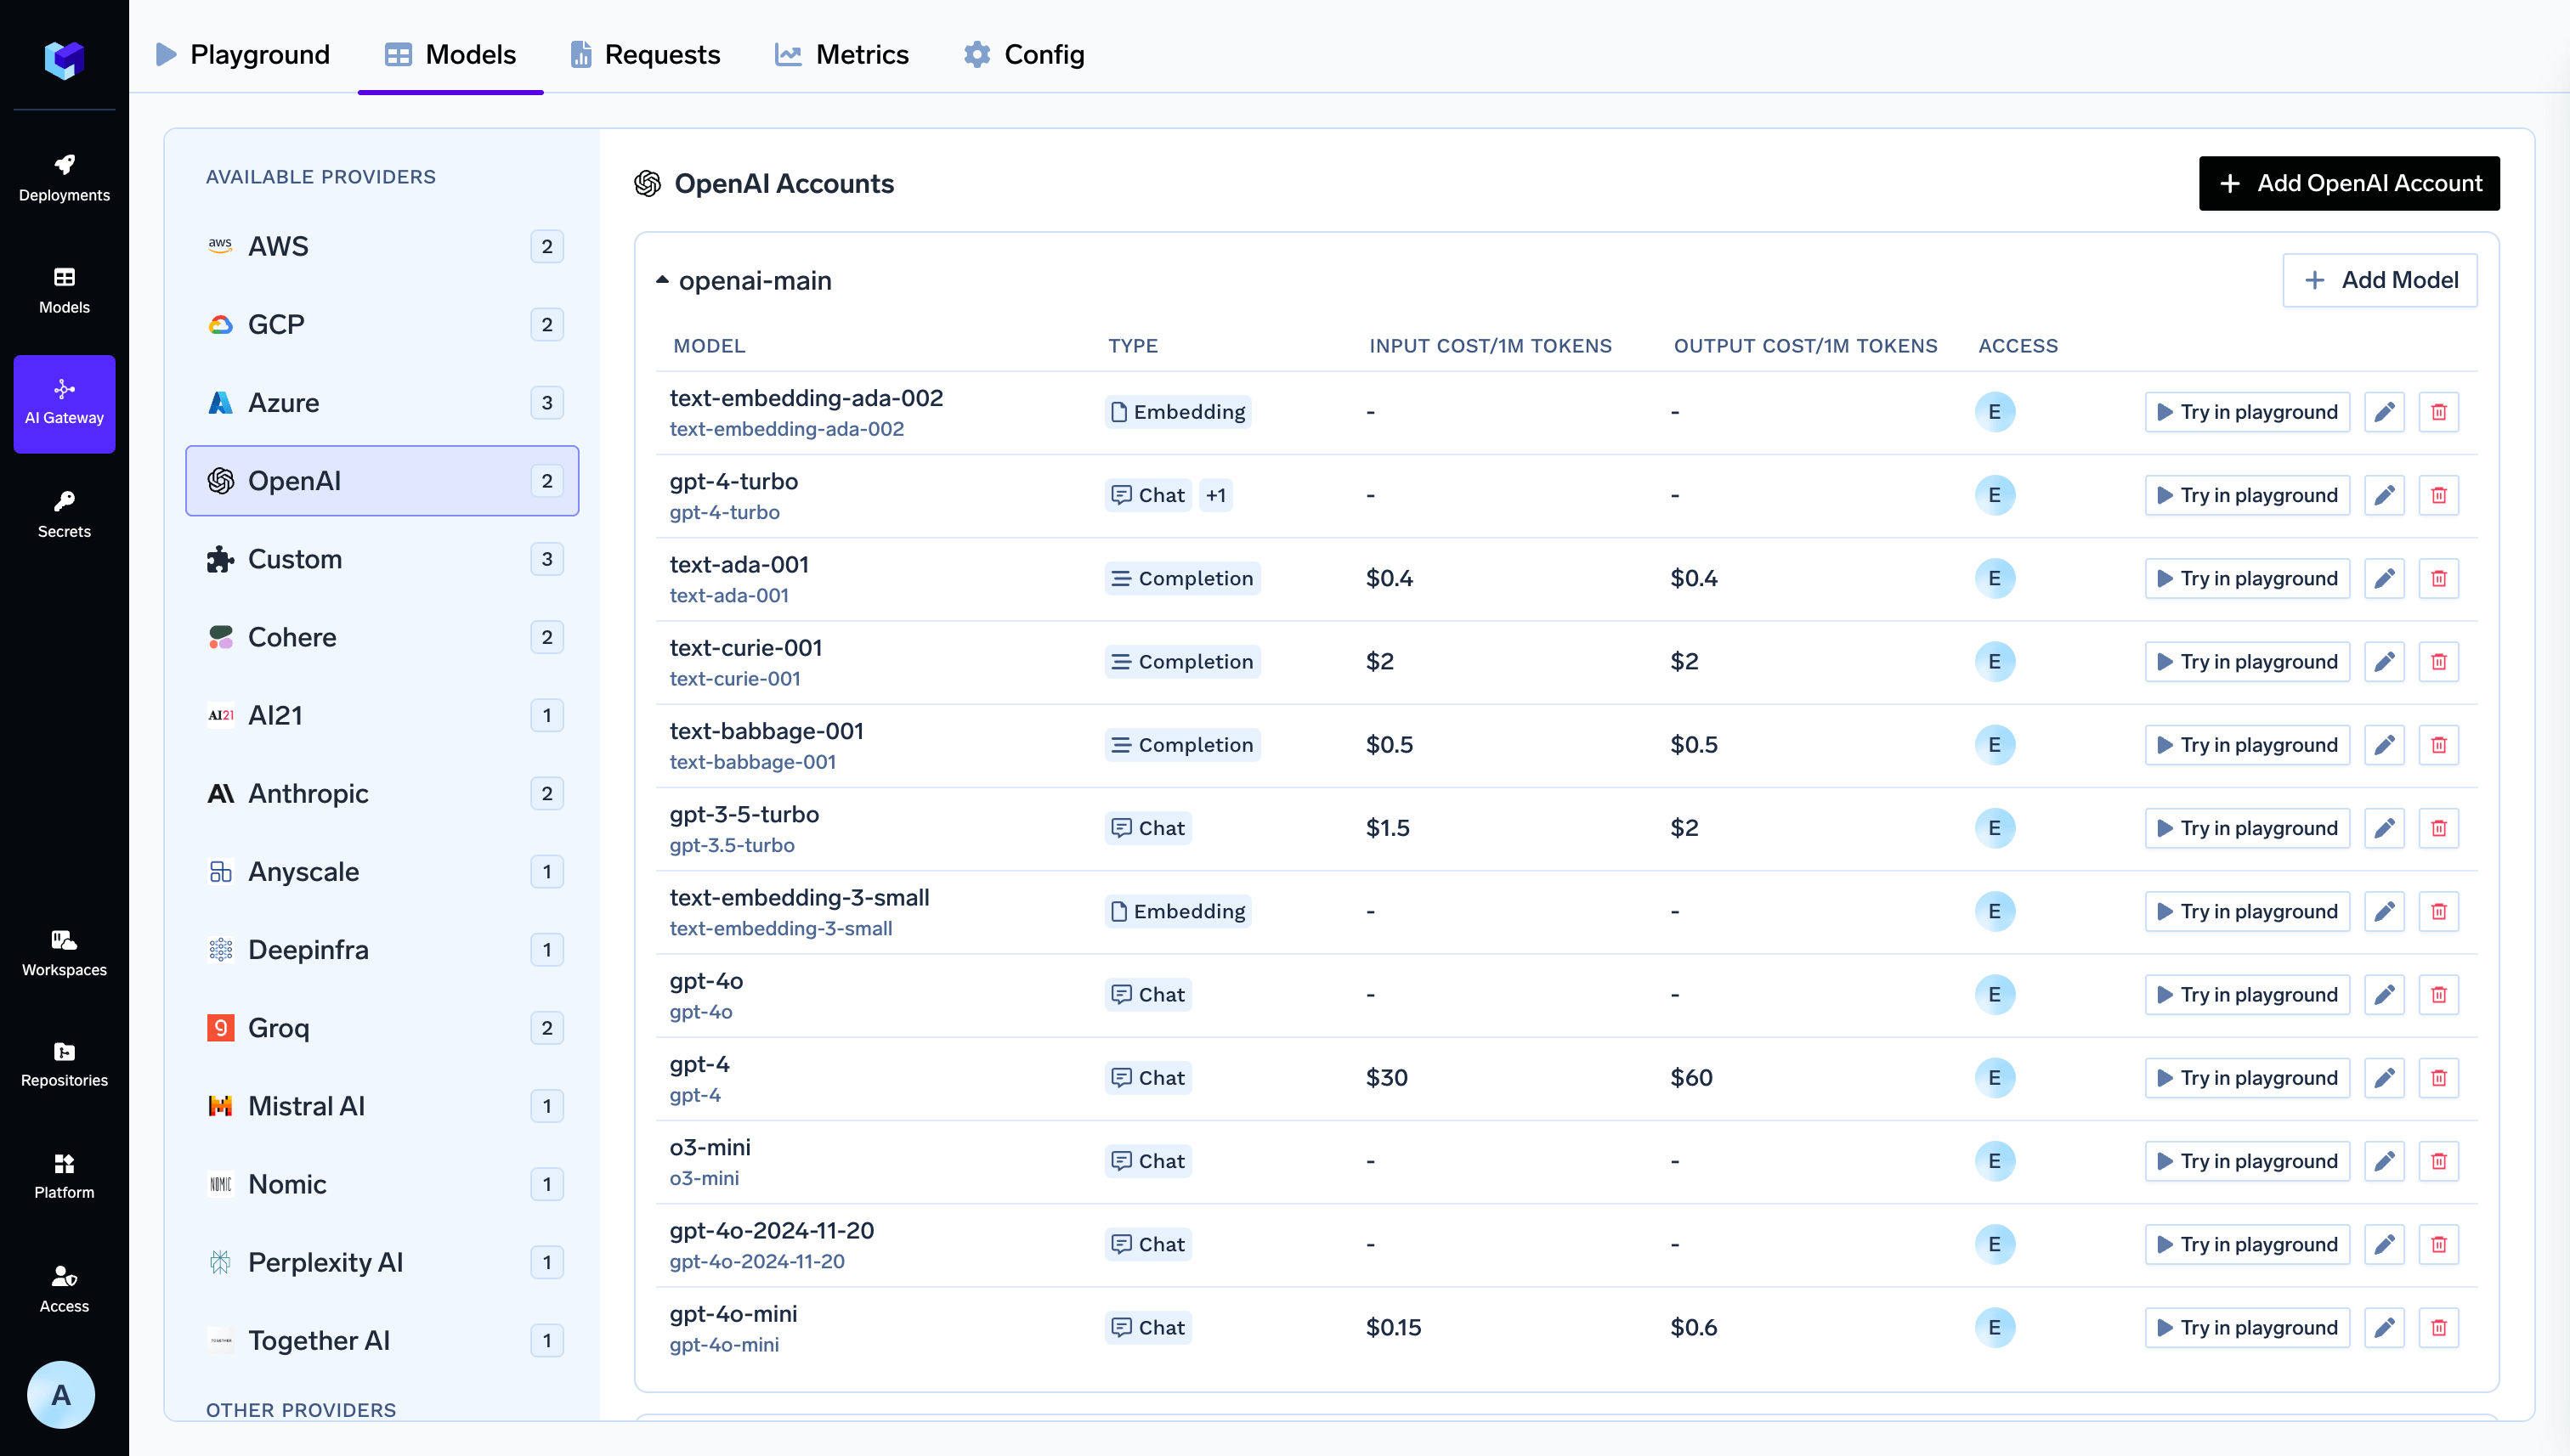Delete the gpt-3-5-turbo model
This screenshot has height=1456, width=2570.
[x=2439, y=828]
